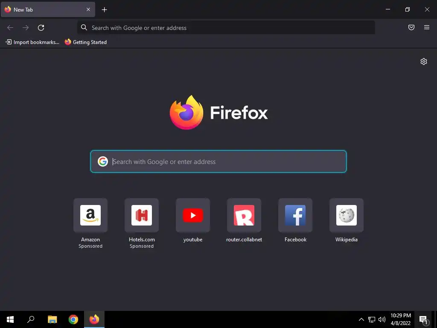This screenshot has height=328, width=437.
Task: Click the address bar search field
Action: [x=226, y=28]
